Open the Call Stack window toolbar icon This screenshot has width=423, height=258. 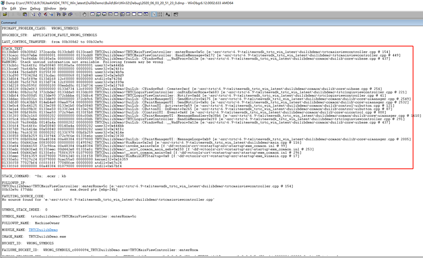point(122,14)
